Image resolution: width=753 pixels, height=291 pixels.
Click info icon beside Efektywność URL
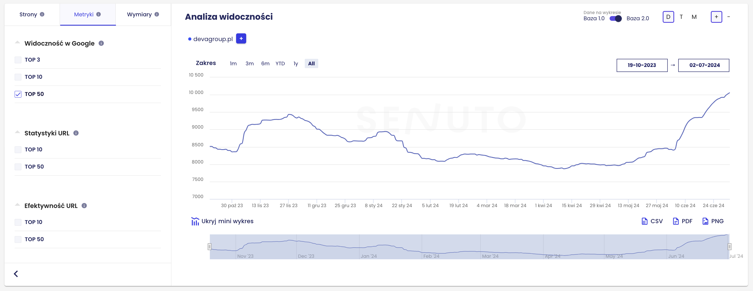pyautogui.click(x=84, y=206)
